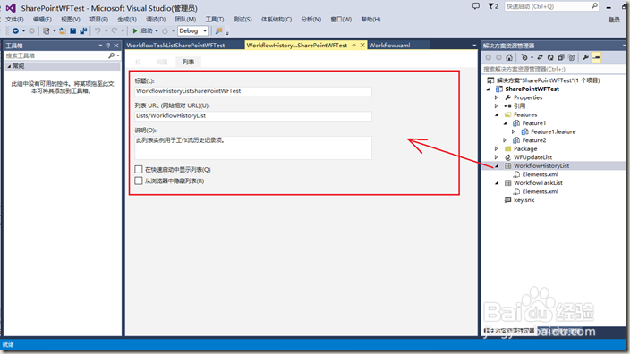
Task: Click the Save floppy disk icon
Action: [73, 31]
